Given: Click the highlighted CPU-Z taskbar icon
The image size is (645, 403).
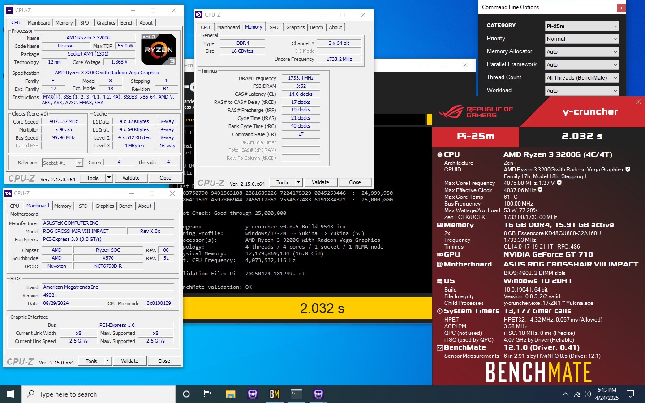Looking at the screenshot, I should 318,394.
